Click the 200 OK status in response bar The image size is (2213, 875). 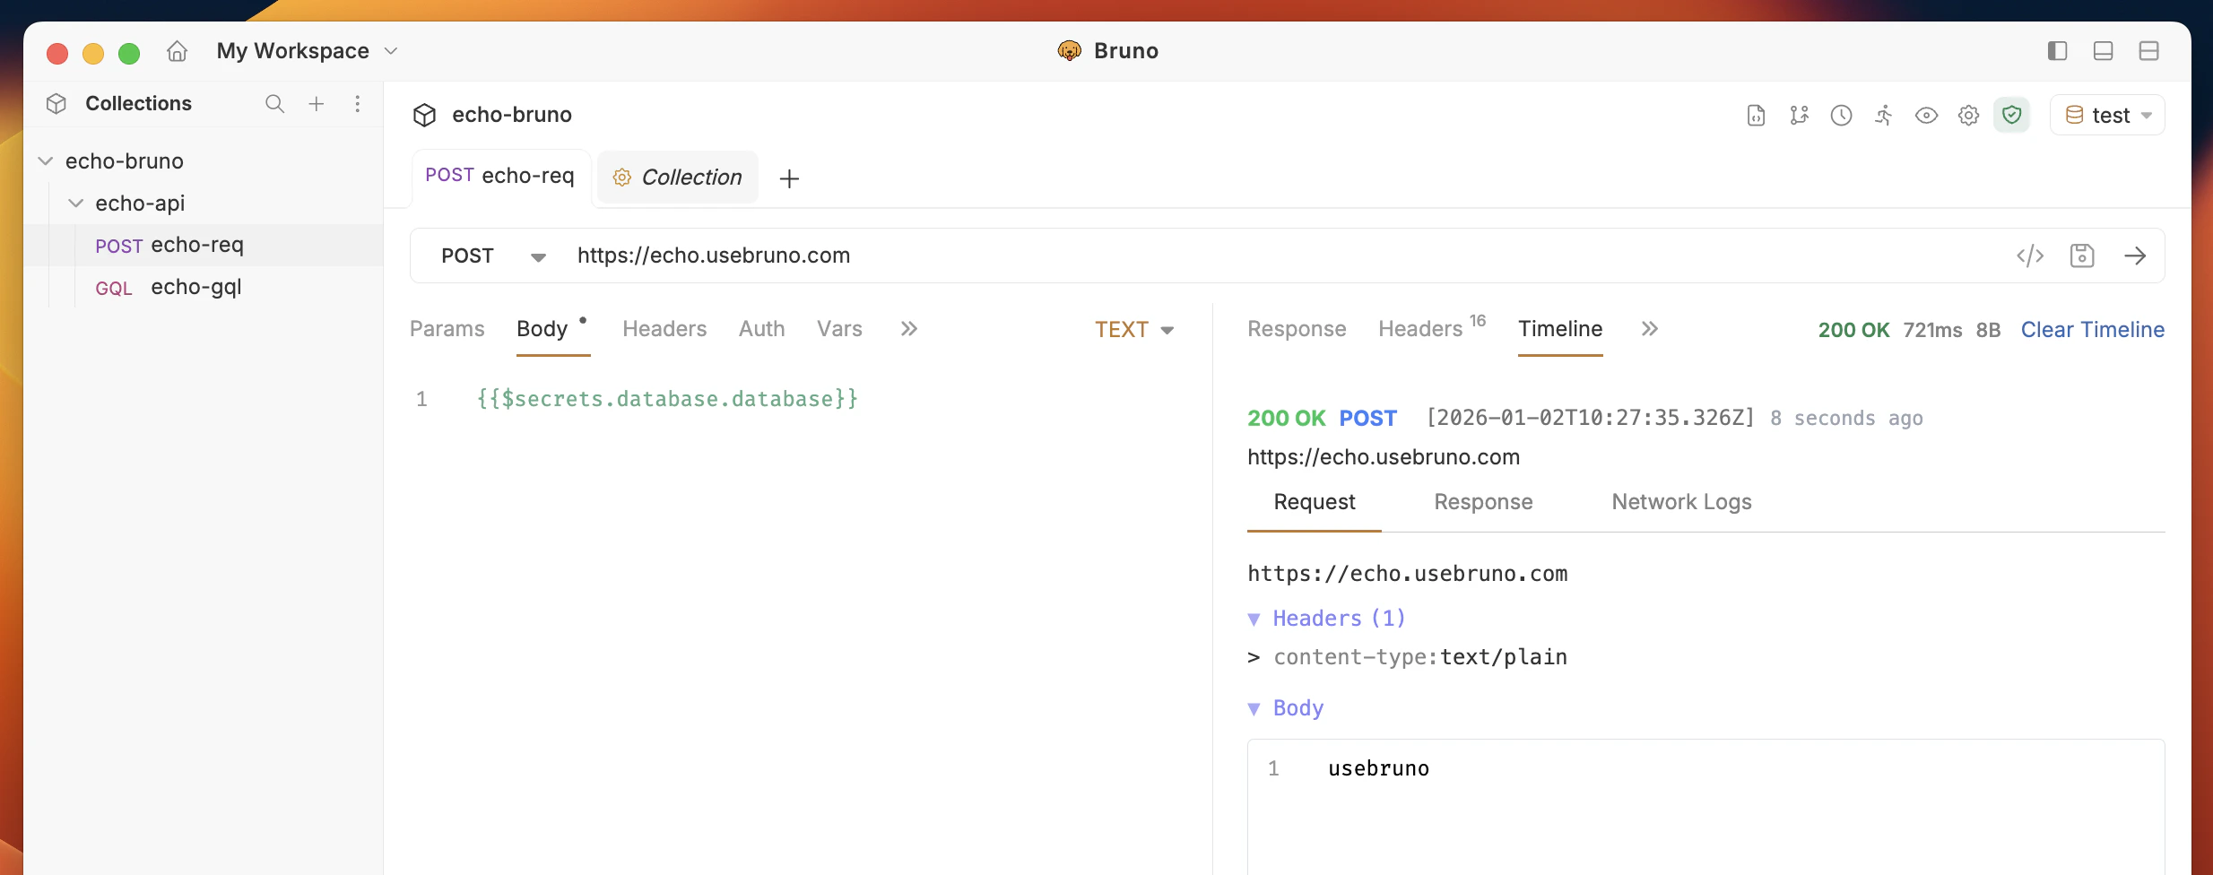pyautogui.click(x=1853, y=330)
